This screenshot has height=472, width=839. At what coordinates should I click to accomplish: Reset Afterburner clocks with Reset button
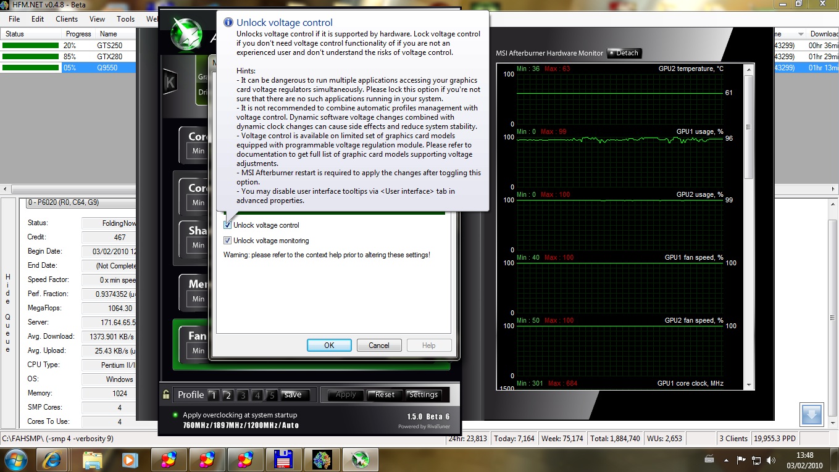tap(385, 395)
